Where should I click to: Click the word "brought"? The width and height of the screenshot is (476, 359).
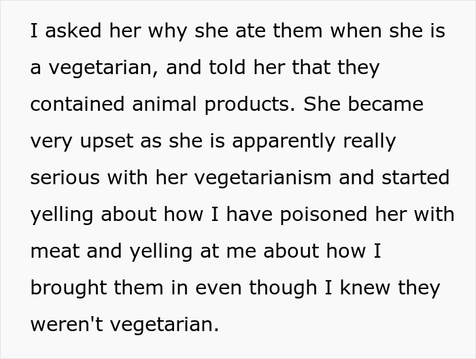click(69, 288)
